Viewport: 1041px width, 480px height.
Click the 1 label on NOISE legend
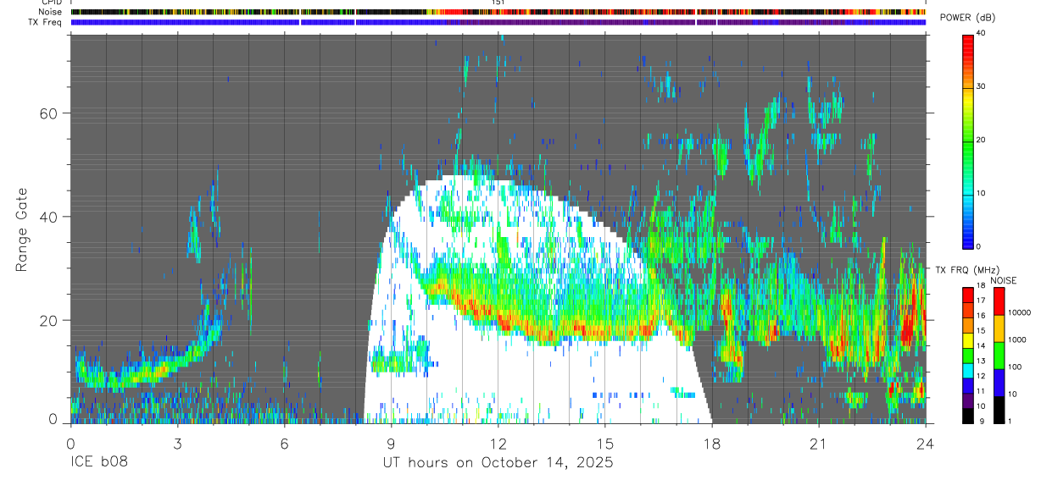tap(1008, 421)
